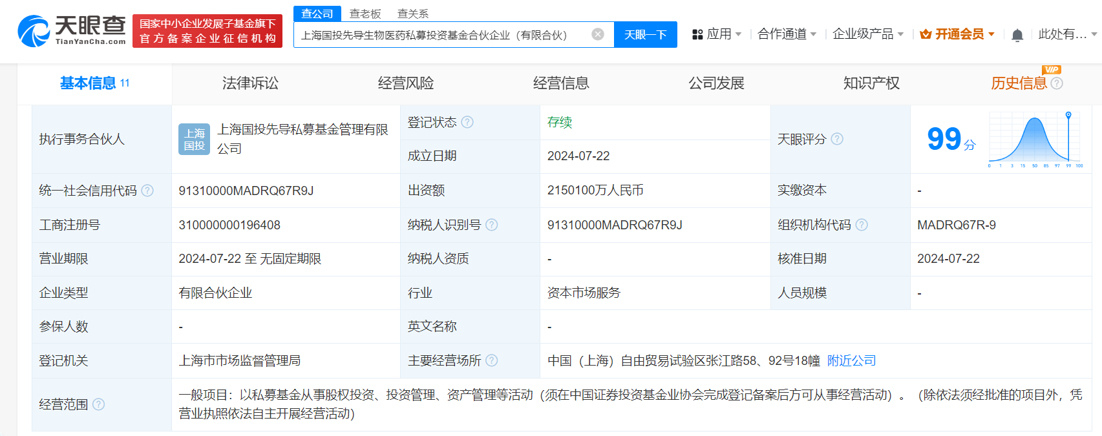Click help icon next to 天眼评分
Image resolution: width=1102 pixels, height=436 pixels.
coord(837,139)
